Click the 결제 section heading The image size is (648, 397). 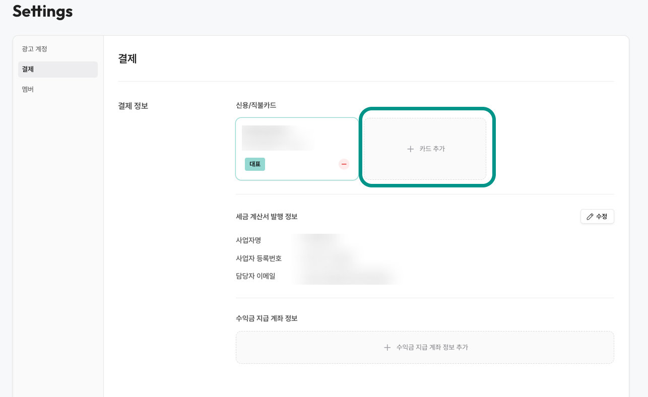(127, 58)
